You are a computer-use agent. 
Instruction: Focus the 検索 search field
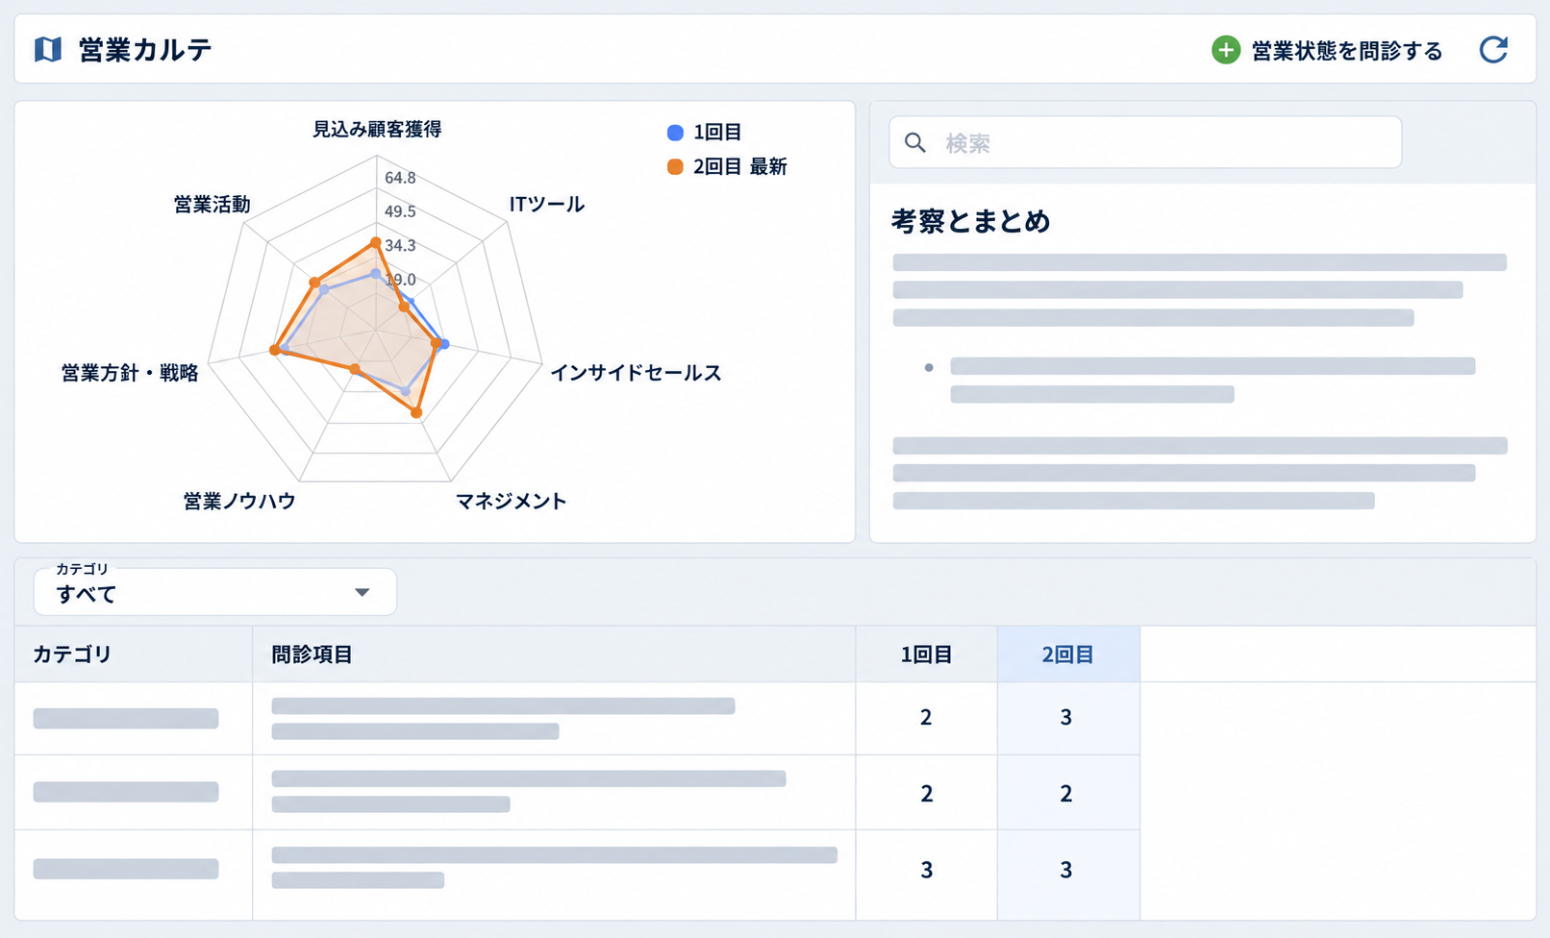(1144, 142)
